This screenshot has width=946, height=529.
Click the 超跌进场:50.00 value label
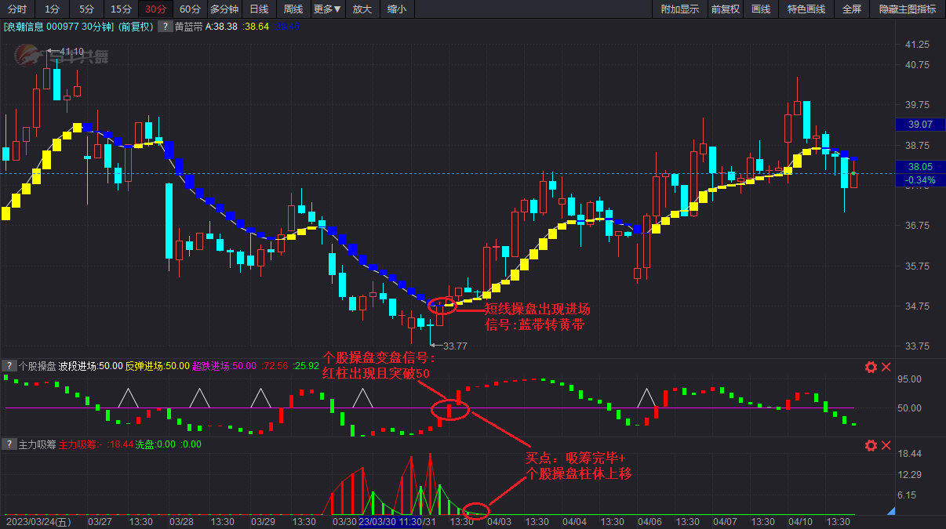(x=224, y=366)
